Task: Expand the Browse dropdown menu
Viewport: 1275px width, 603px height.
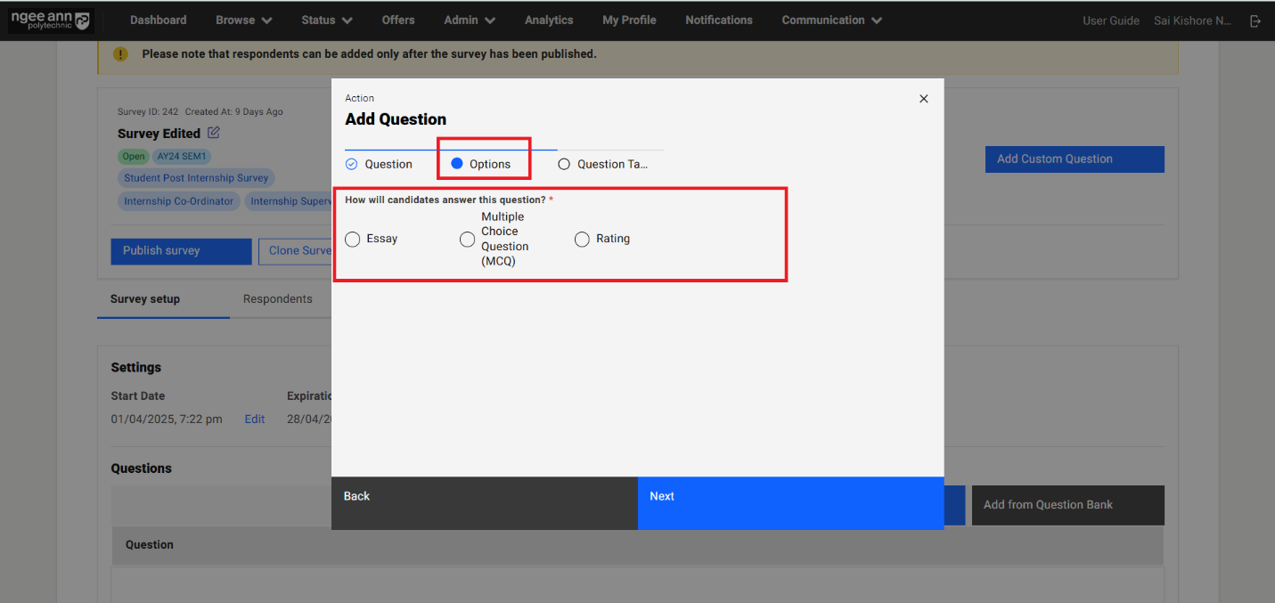Action: pyautogui.click(x=243, y=20)
